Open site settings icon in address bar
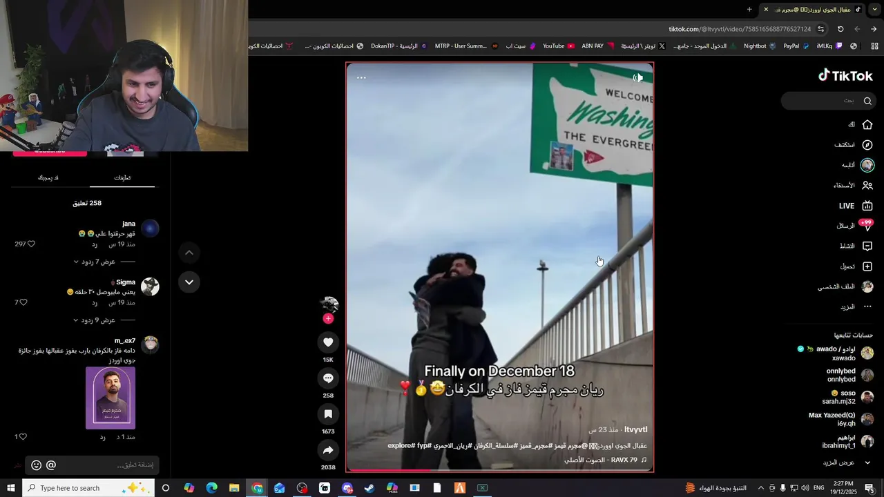The height and width of the screenshot is (497, 884). pos(820,29)
